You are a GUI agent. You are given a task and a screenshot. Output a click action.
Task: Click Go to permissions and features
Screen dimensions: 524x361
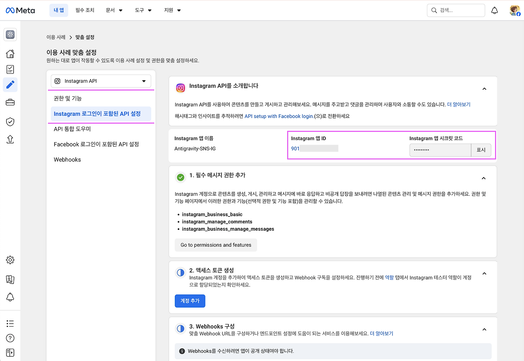216,245
